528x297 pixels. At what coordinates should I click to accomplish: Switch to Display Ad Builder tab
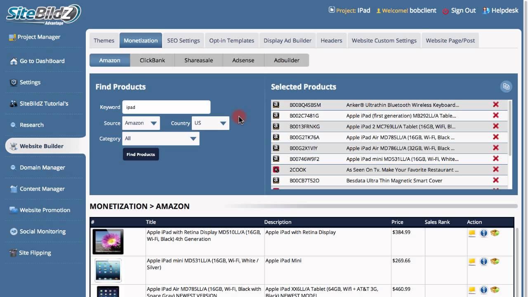pos(288,40)
